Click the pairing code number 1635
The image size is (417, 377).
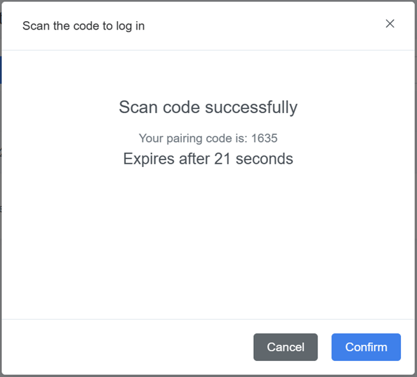coord(265,138)
